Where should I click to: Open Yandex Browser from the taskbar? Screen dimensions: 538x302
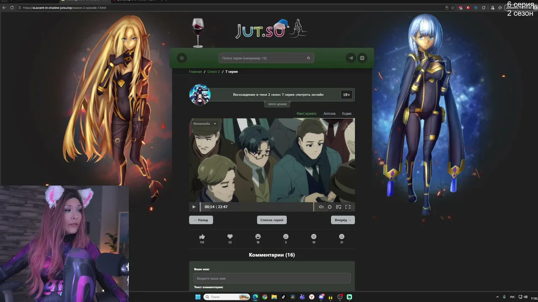point(311,297)
